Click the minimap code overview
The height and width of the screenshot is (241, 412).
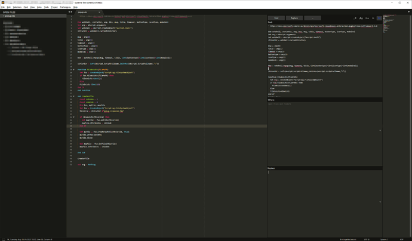click(x=389, y=24)
